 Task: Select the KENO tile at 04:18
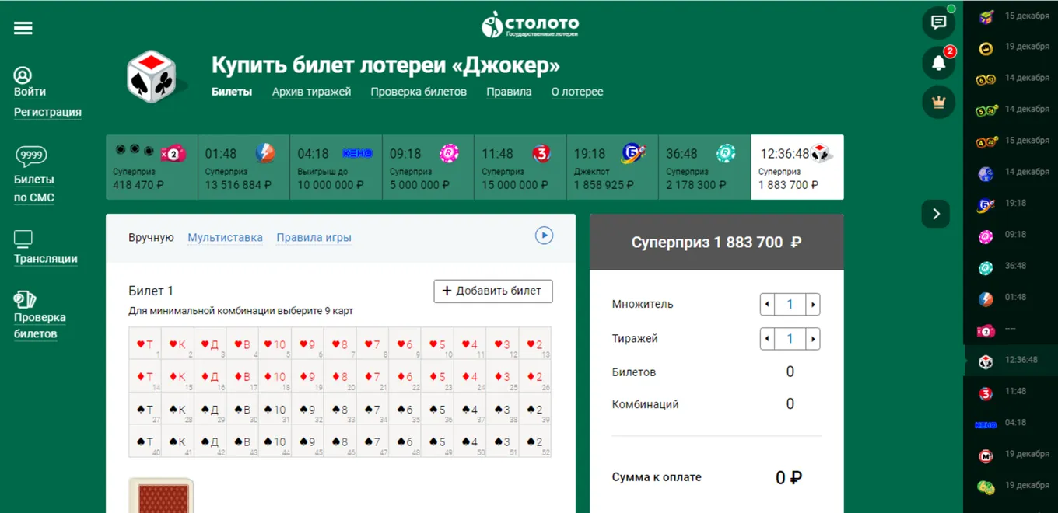pyautogui.click(x=335, y=167)
